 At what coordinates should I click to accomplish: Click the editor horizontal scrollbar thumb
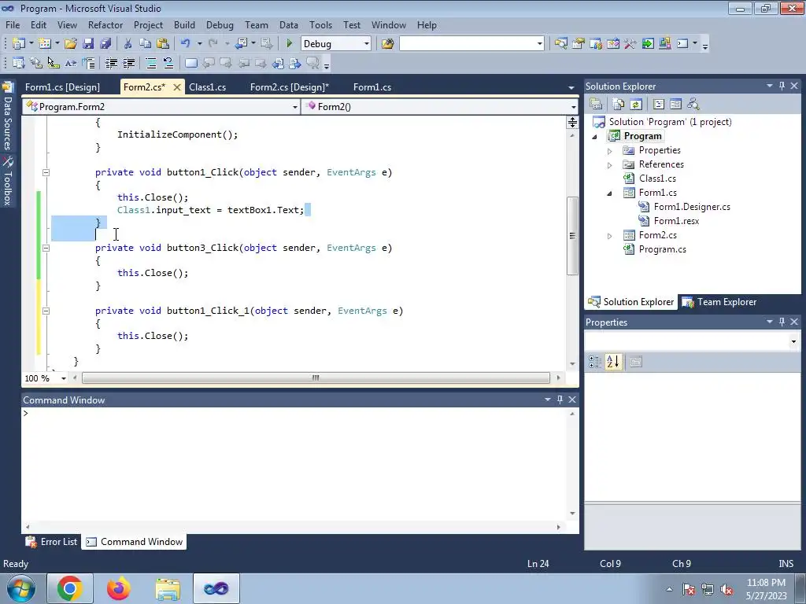(316, 378)
